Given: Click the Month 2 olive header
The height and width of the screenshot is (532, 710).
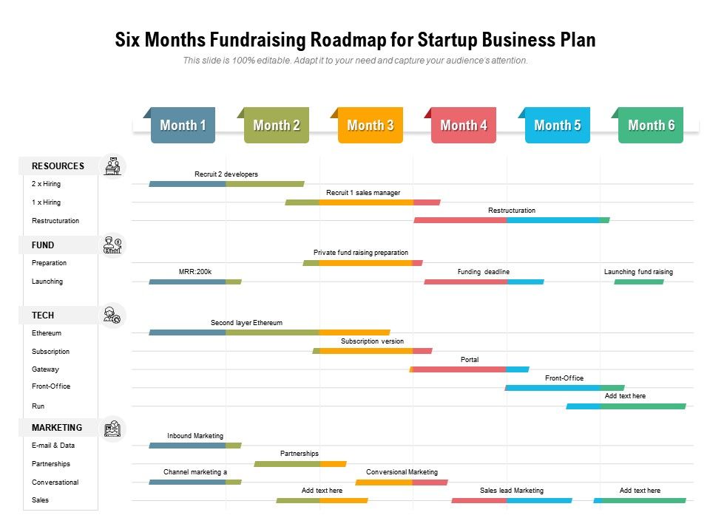Looking at the screenshot, I should [277, 126].
